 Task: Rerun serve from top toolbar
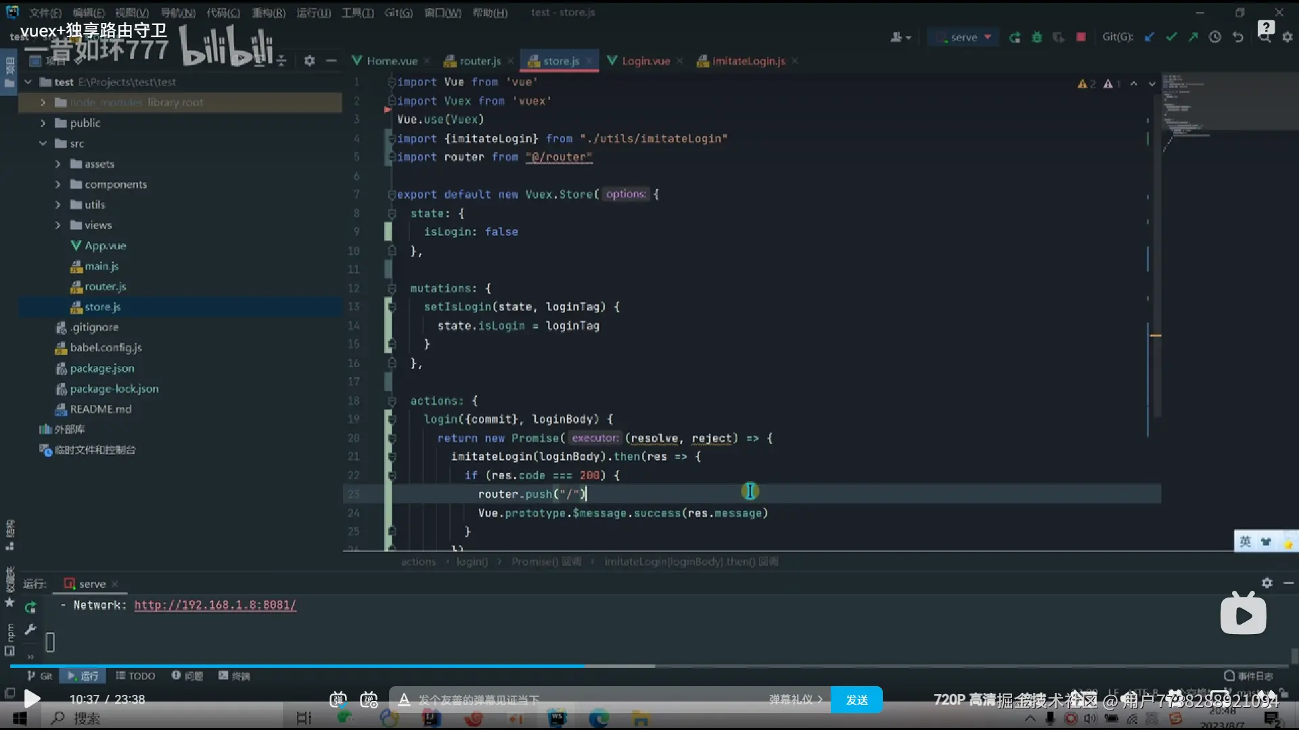point(1014,37)
